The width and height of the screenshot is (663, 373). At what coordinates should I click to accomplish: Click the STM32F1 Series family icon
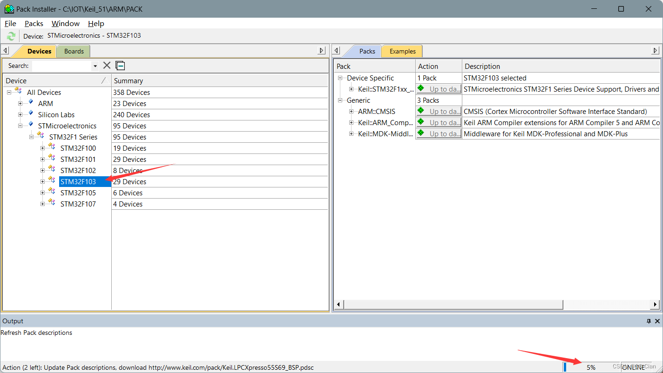click(41, 135)
